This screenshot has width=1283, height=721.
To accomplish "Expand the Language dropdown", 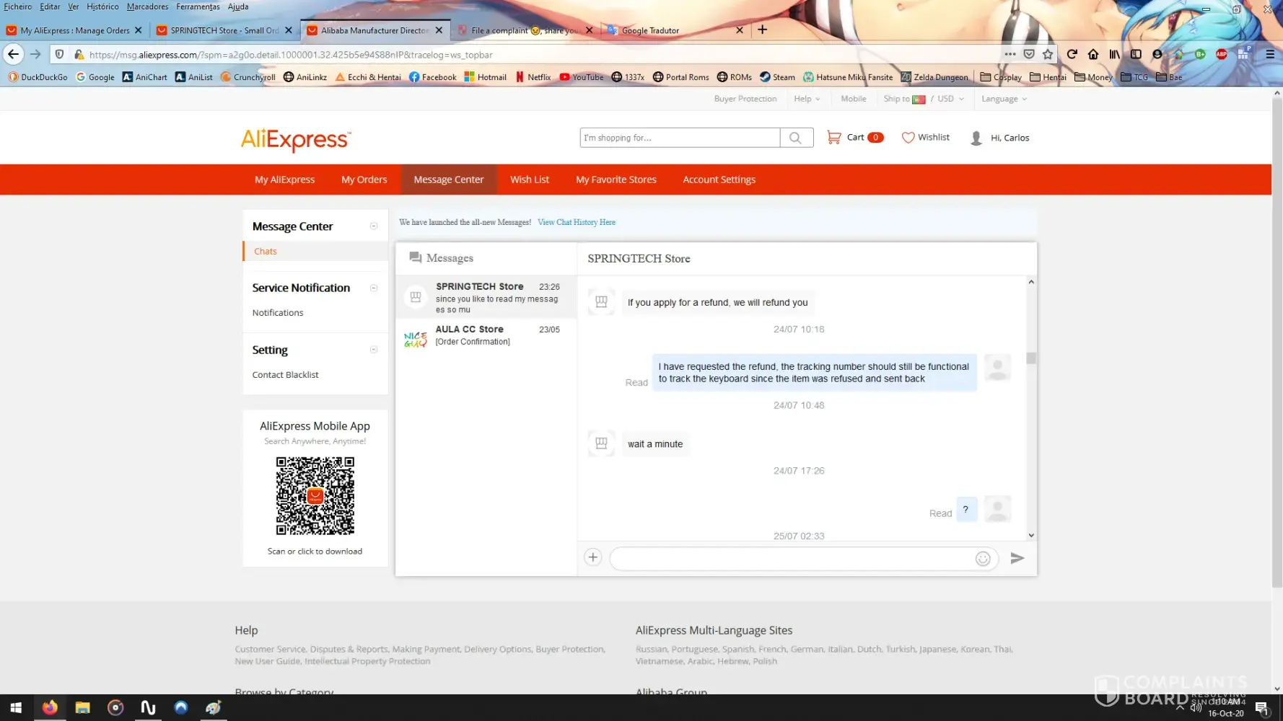I will [1003, 99].
